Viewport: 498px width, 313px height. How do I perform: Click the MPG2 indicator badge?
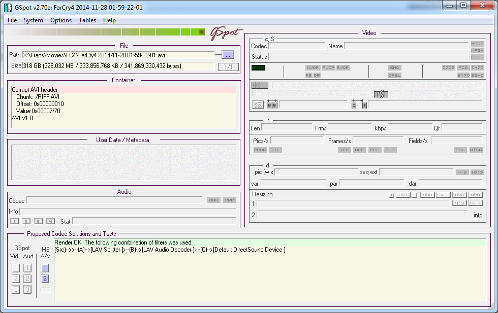477,44
